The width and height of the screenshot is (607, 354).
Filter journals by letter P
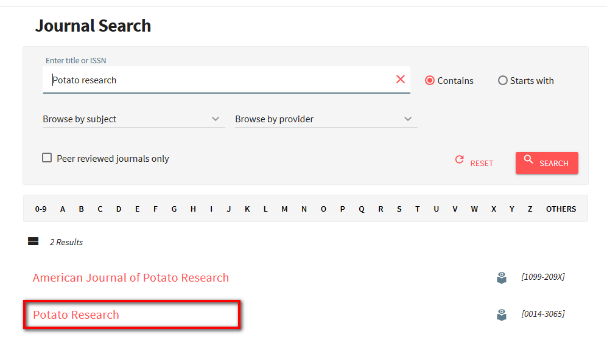(x=342, y=209)
